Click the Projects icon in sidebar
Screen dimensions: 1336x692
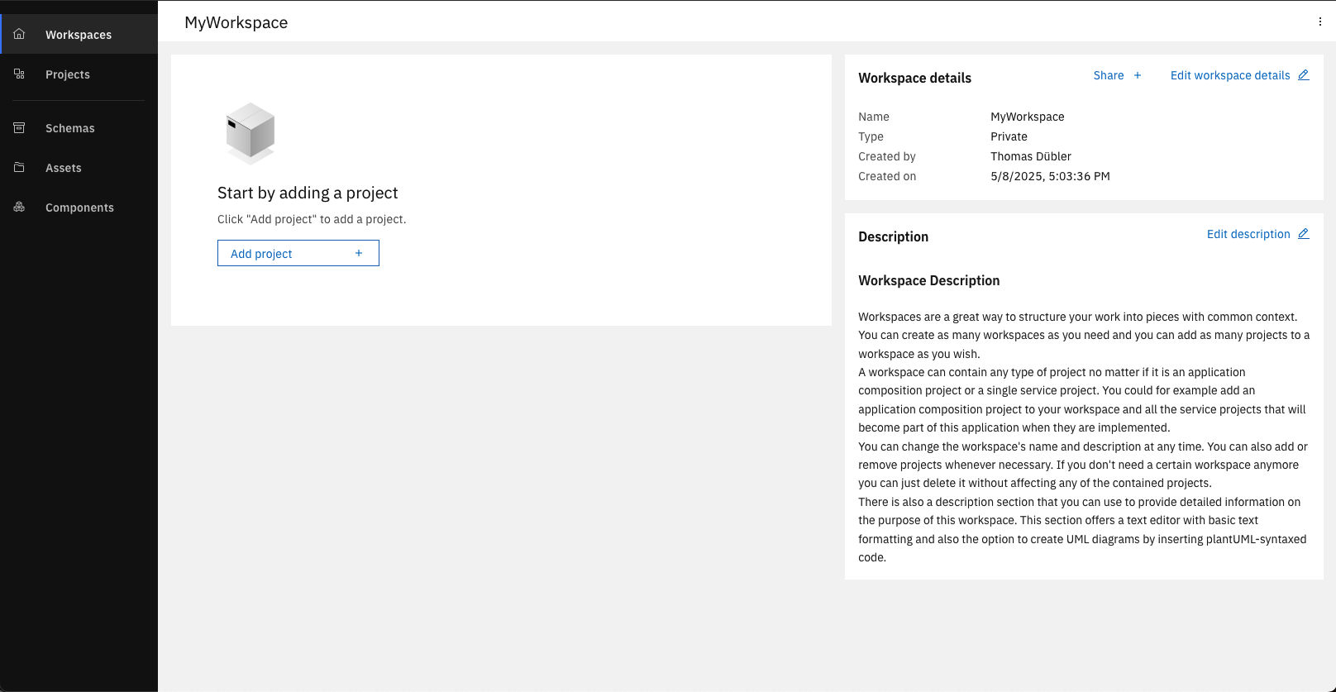(x=19, y=74)
